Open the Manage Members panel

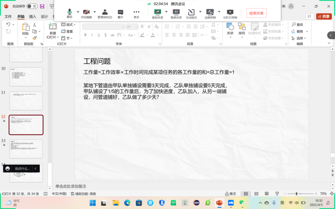point(105,12)
